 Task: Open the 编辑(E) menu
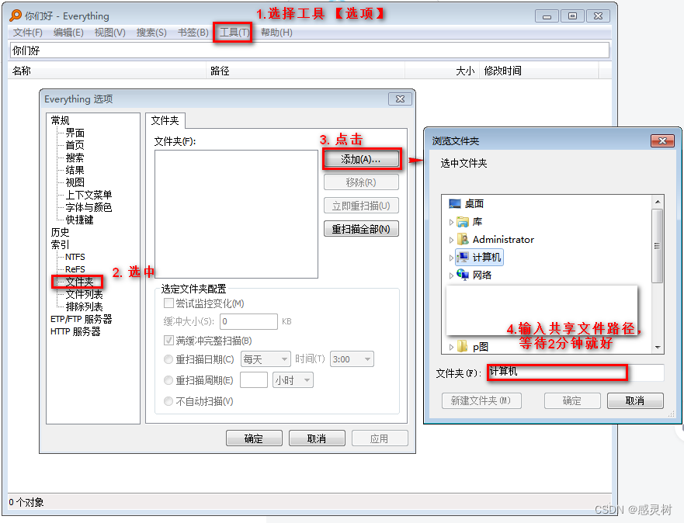point(68,33)
